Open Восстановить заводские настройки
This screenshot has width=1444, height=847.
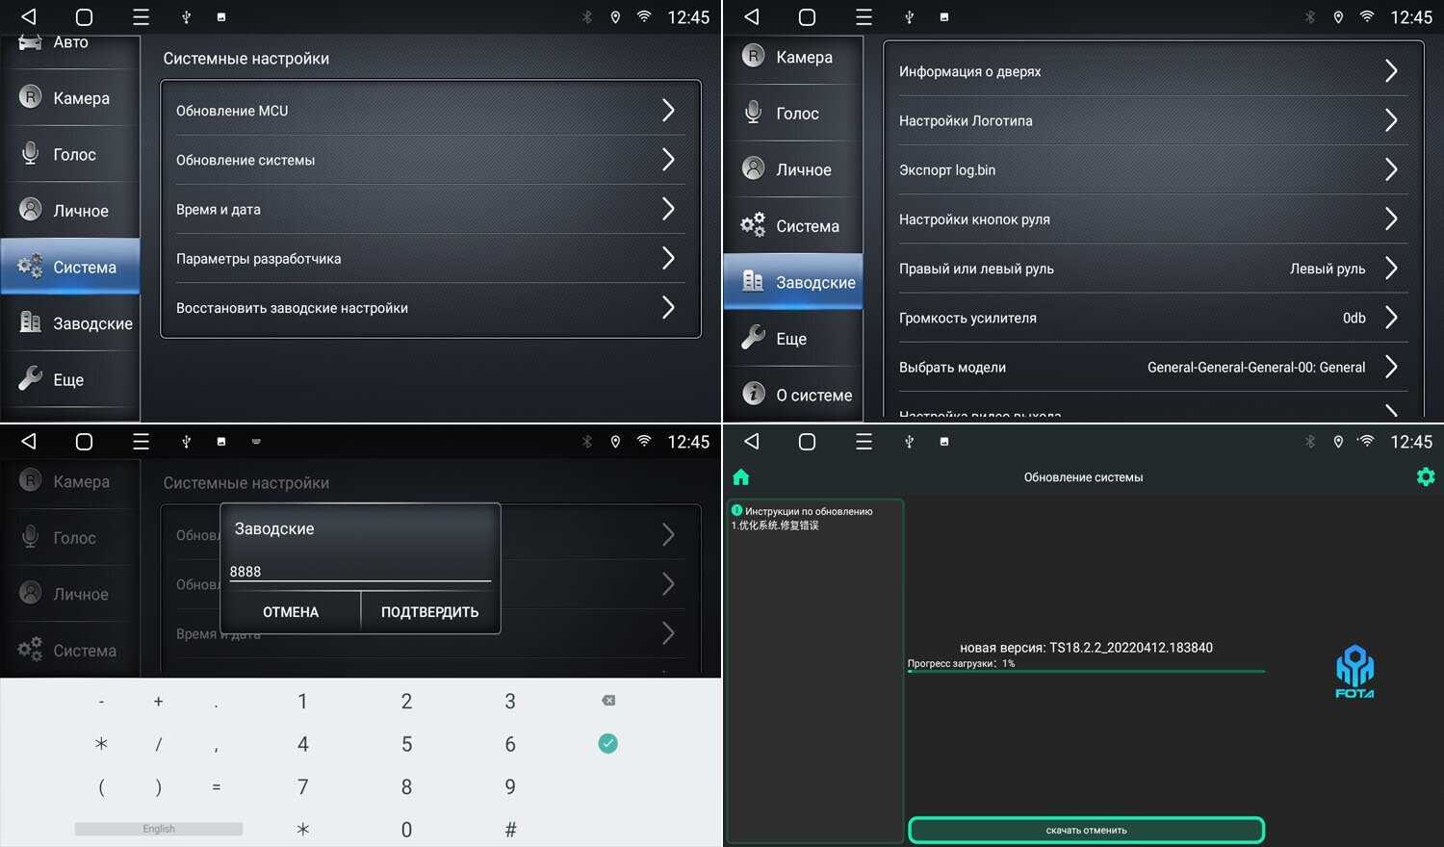tap(292, 308)
